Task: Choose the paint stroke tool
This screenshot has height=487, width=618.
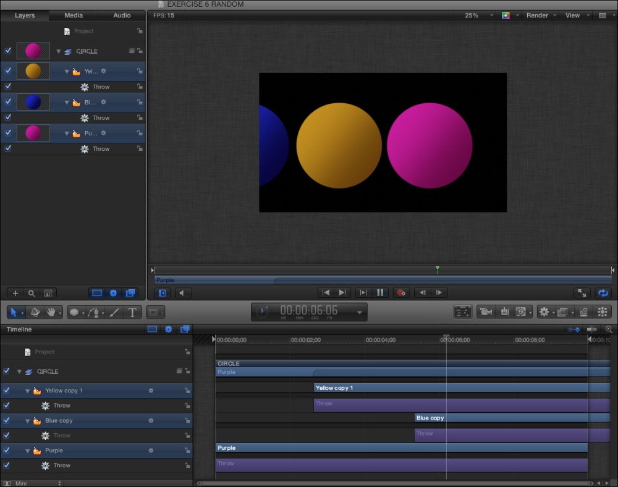Action: tap(114, 312)
